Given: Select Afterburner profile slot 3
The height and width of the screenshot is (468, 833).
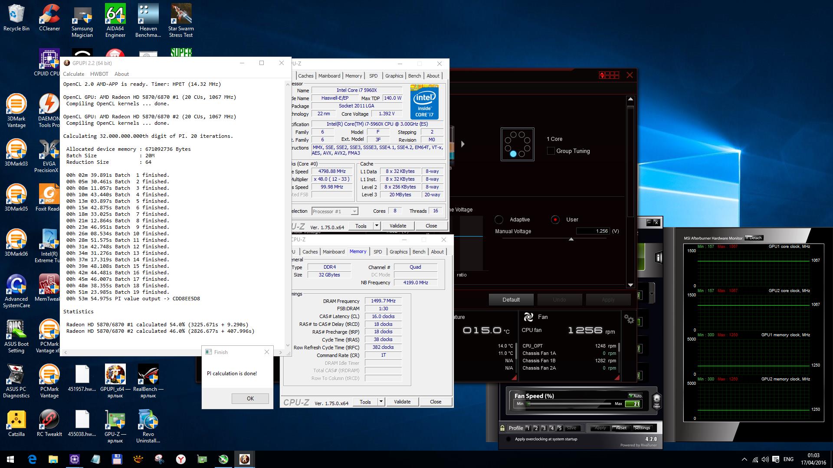Looking at the screenshot, I should click(544, 428).
